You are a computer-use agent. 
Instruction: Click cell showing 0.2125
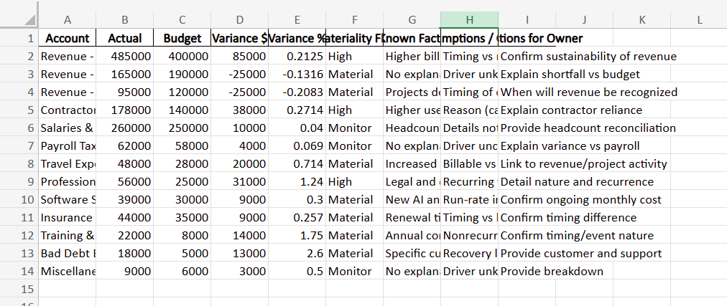coord(297,57)
